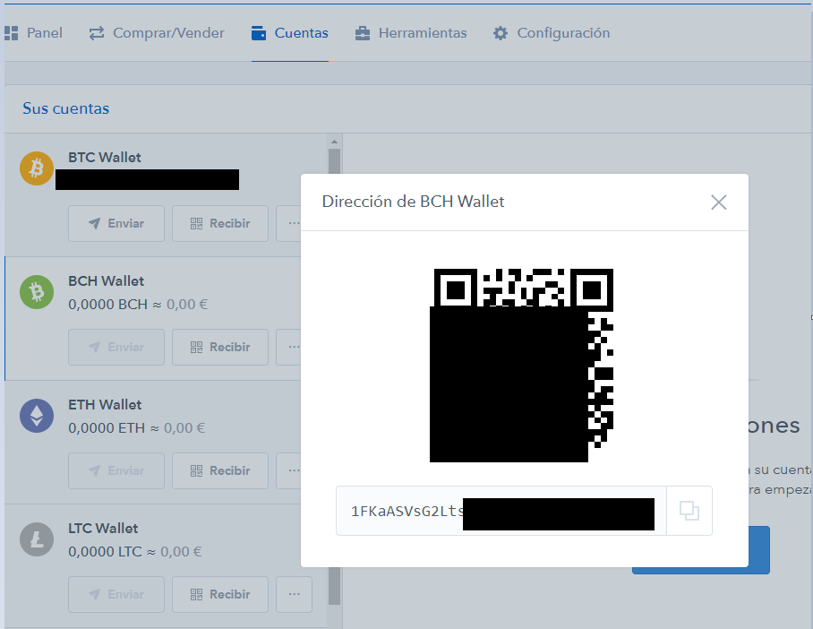The height and width of the screenshot is (629, 813).
Task: Select the BCH Wallet title
Action: click(x=107, y=280)
